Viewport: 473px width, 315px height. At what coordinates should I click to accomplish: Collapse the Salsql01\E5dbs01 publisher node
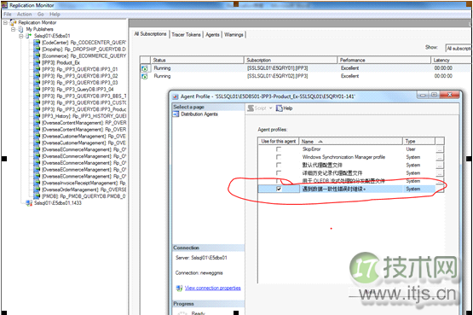coord(20,36)
